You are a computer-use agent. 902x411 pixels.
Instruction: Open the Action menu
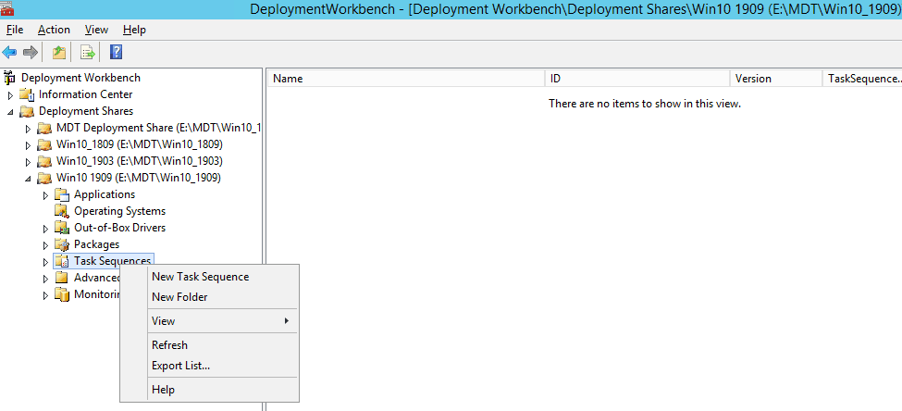pyautogui.click(x=54, y=30)
